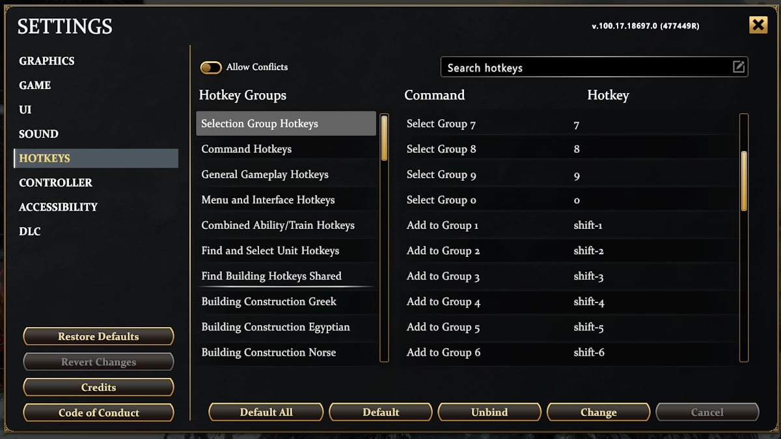This screenshot has height=439, width=781.
Task: View the Code of Conduct
Action: (98, 412)
